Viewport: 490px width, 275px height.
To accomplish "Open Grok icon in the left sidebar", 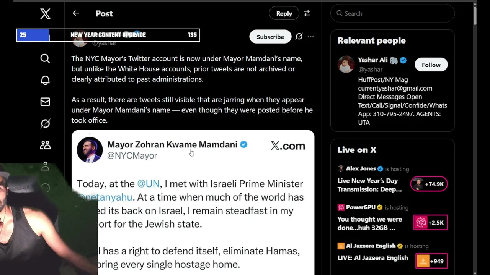I will [45, 123].
